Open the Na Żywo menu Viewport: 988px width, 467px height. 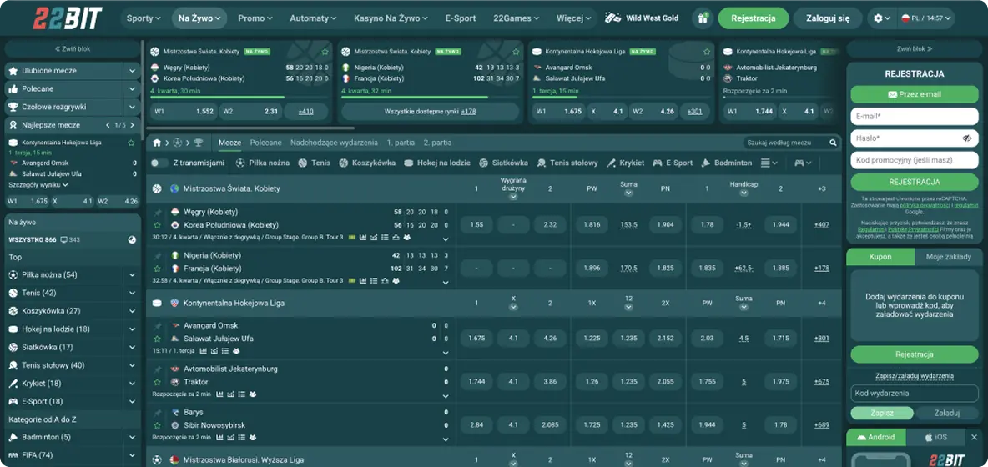point(199,18)
